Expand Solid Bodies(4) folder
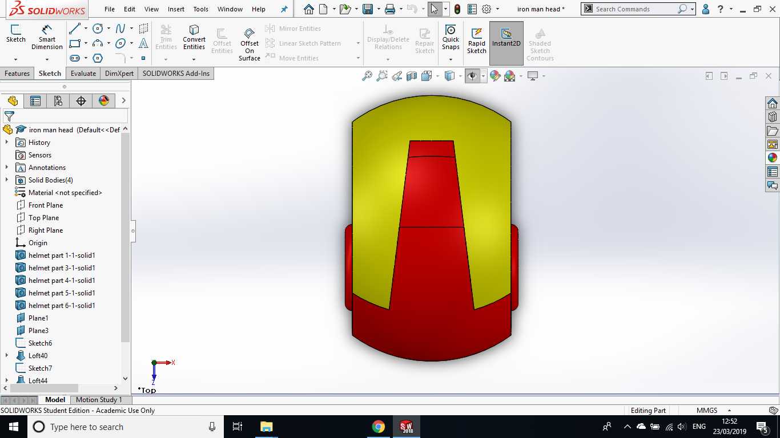The width and height of the screenshot is (780, 438). click(7, 180)
